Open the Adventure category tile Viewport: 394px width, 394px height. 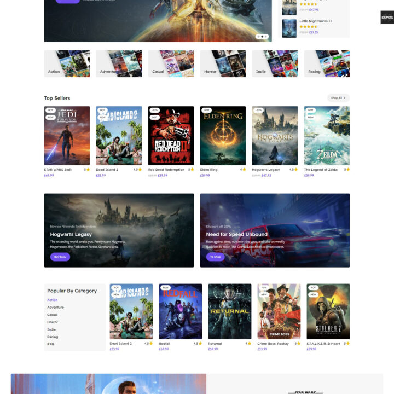[x=119, y=63]
